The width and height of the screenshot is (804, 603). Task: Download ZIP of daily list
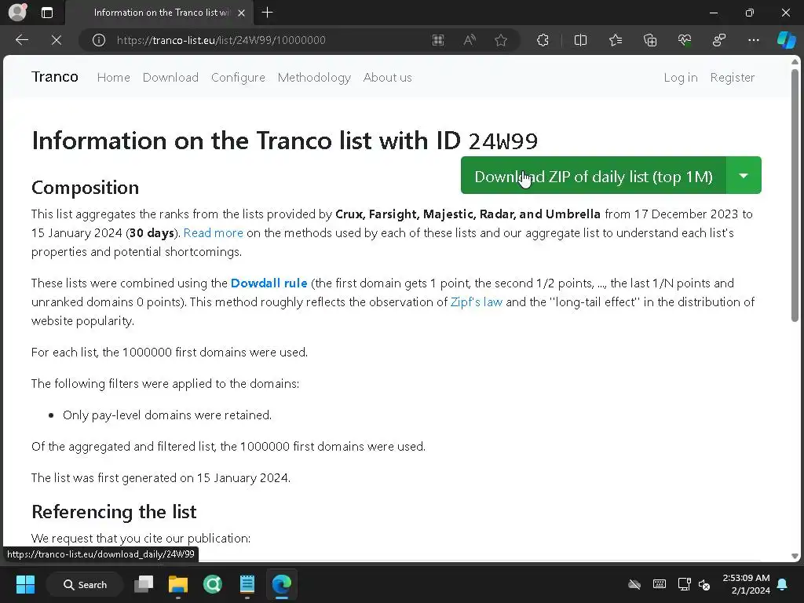coord(594,176)
